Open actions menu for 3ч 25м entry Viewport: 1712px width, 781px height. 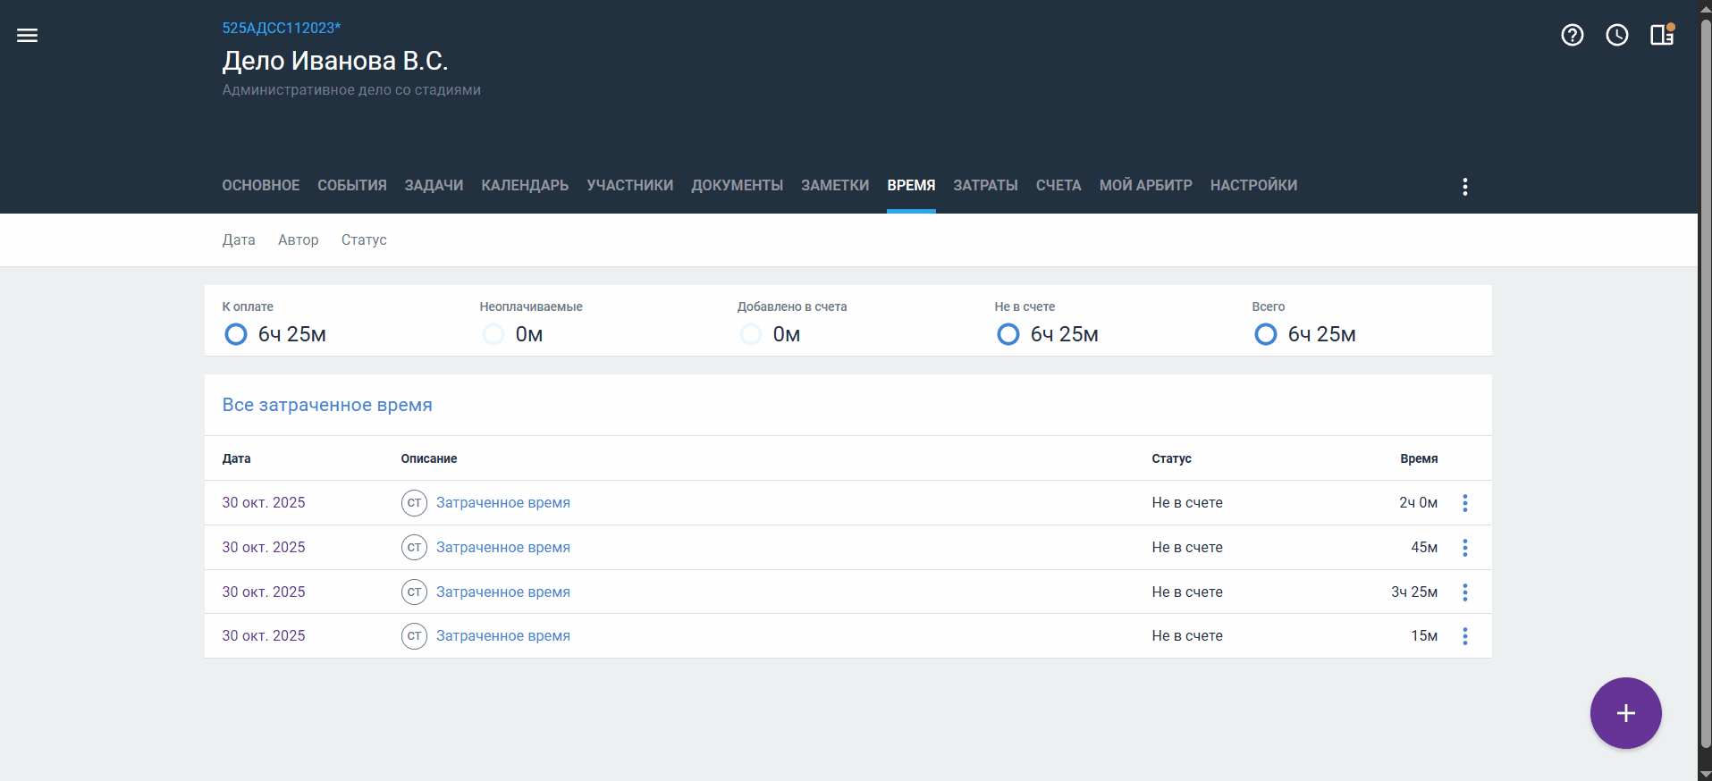click(1464, 592)
